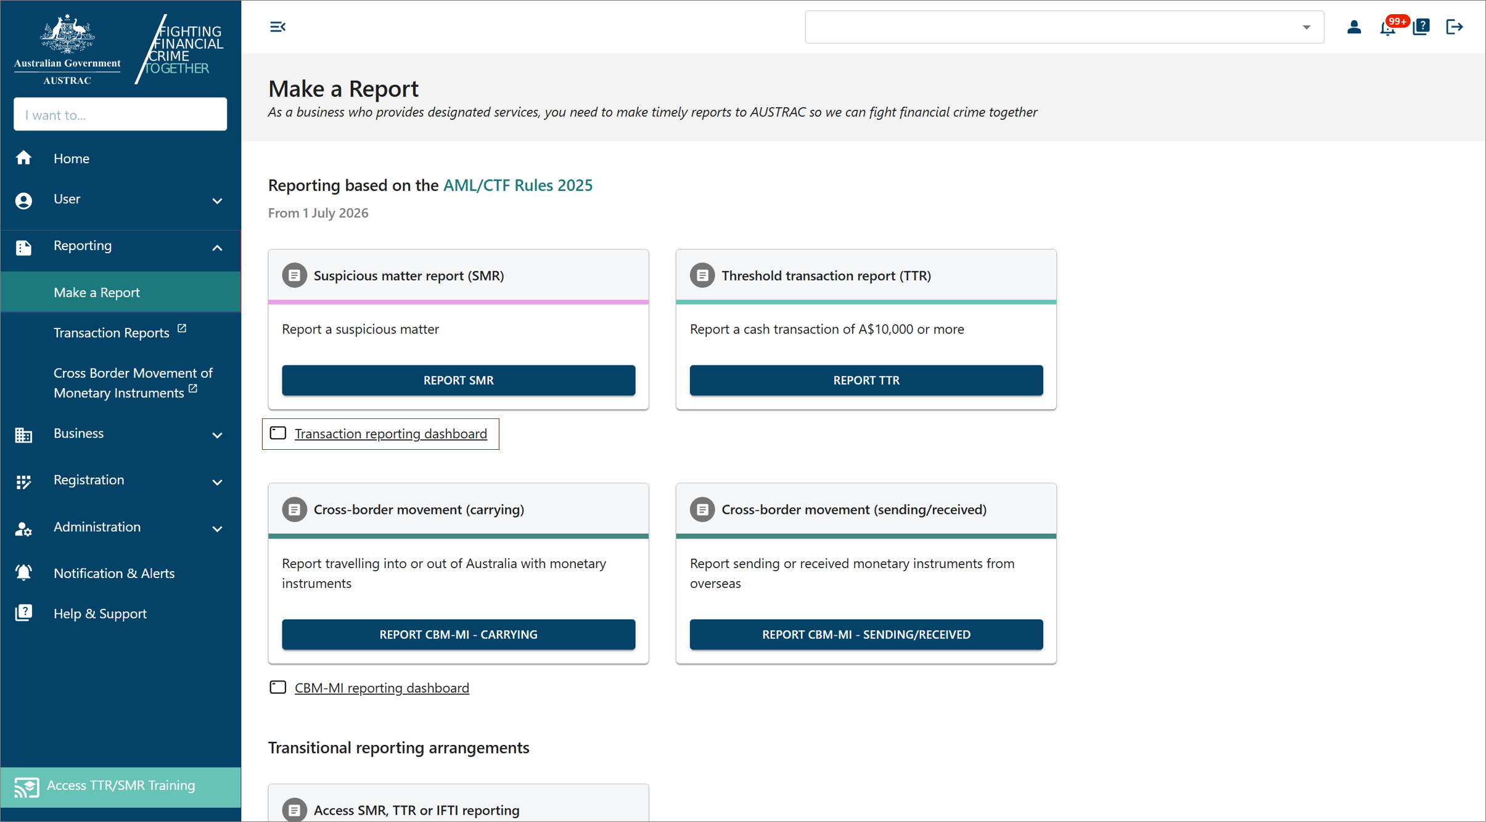Open Cross Border Movement of Monetary Instruments

pos(120,383)
